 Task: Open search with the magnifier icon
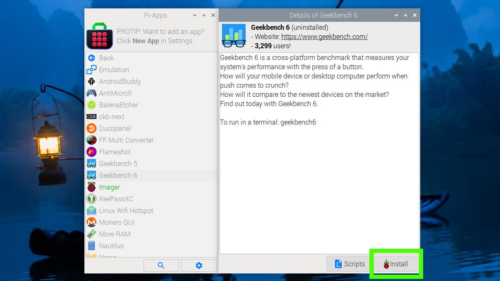[x=161, y=265]
